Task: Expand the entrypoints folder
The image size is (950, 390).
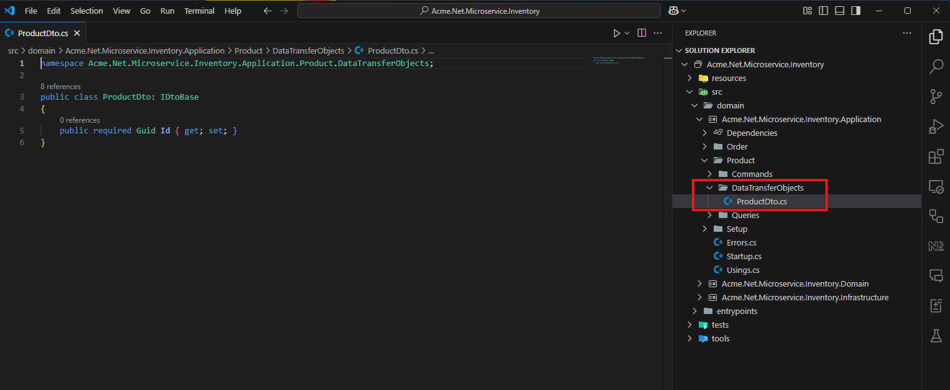Action: click(x=694, y=311)
